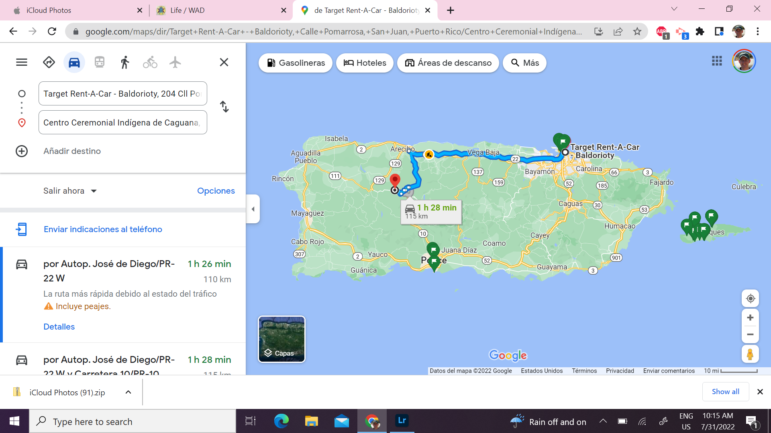Select walking travel mode
This screenshot has height=433, width=771.
tap(125, 62)
